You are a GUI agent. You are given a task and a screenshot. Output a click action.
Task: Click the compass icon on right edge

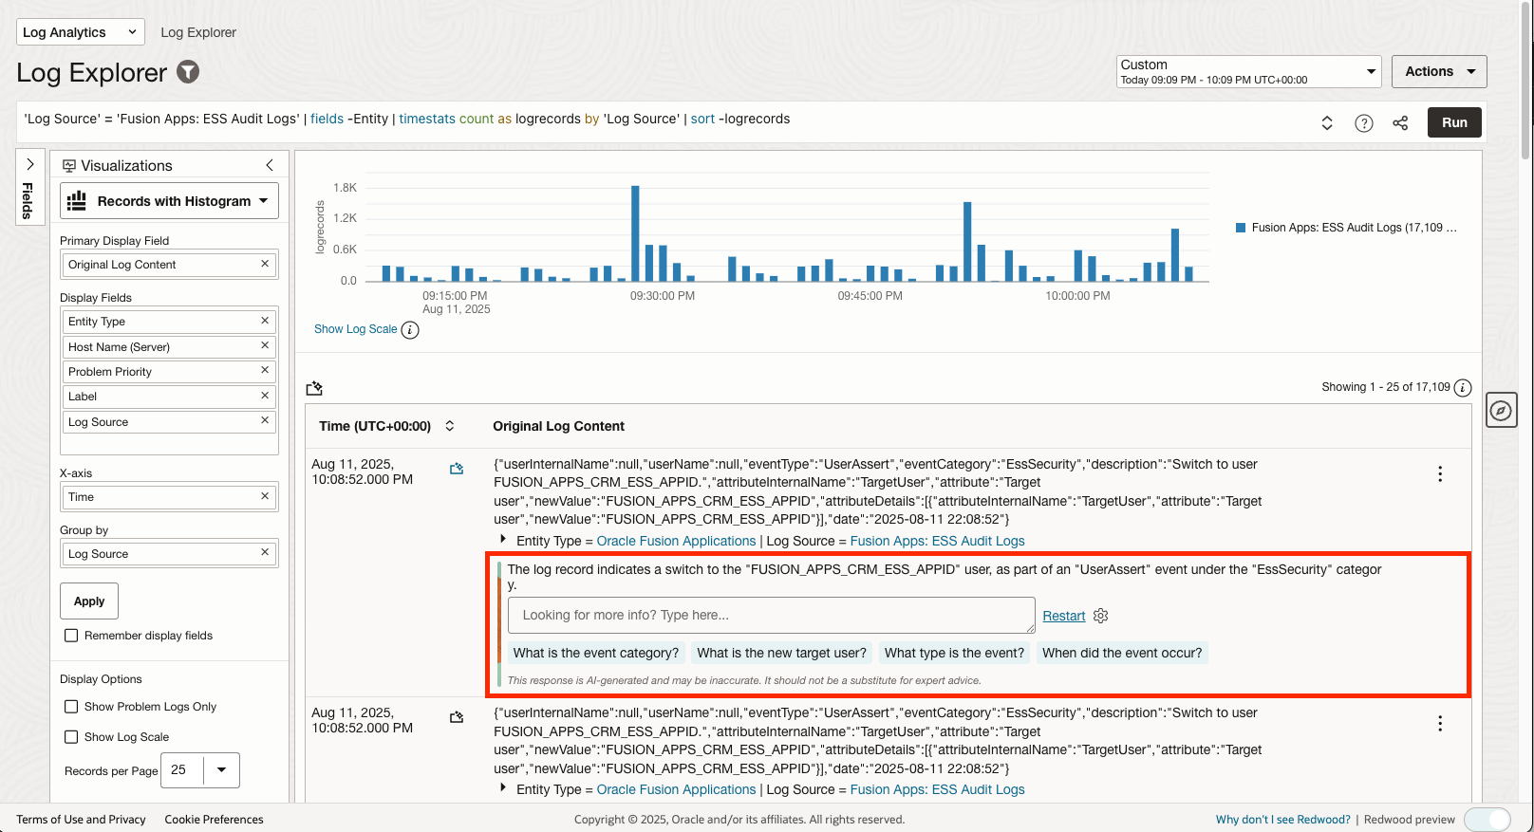[1501, 410]
